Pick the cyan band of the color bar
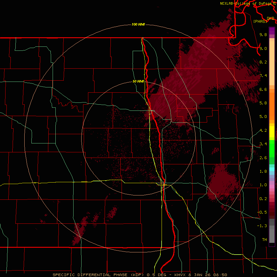Screen dimensions: 277x277 pyautogui.click(x=272, y=169)
